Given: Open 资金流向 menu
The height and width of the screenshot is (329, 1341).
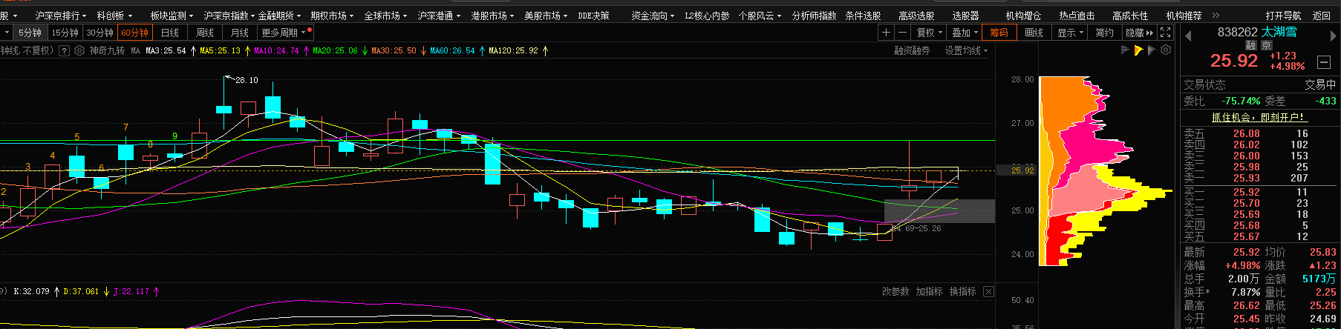Looking at the screenshot, I should tap(653, 15).
